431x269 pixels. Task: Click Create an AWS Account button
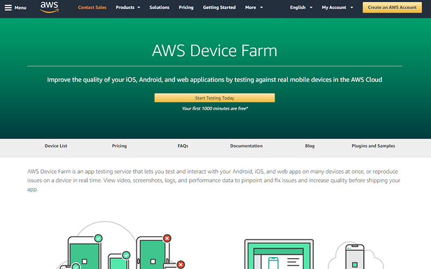click(392, 8)
